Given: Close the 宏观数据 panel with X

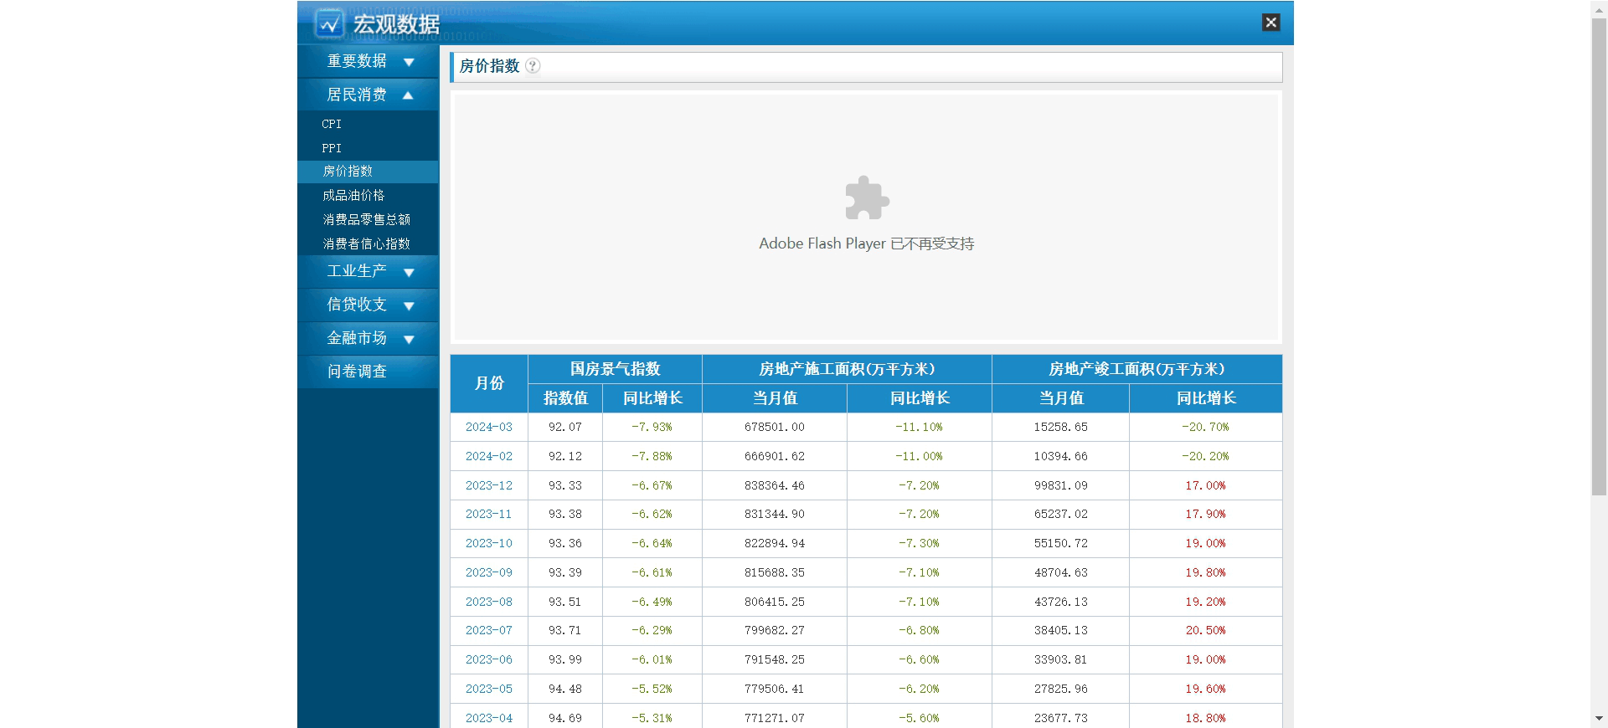Looking at the screenshot, I should 1270,23.
